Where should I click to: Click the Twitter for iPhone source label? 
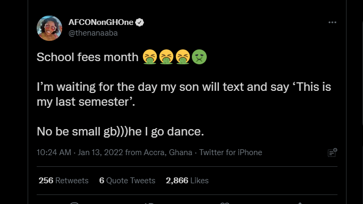pyautogui.click(x=231, y=152)
